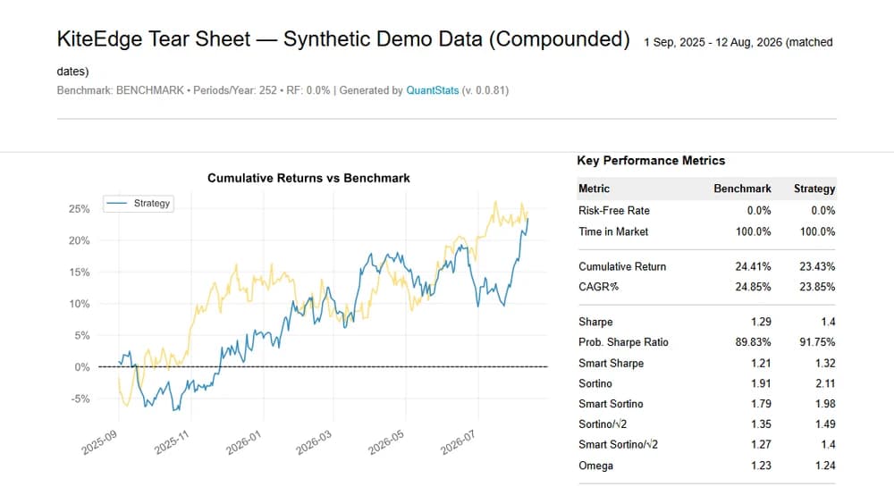Select the Sortino/√2 row label
Viewport: 894px width, 487px height.
602,424
